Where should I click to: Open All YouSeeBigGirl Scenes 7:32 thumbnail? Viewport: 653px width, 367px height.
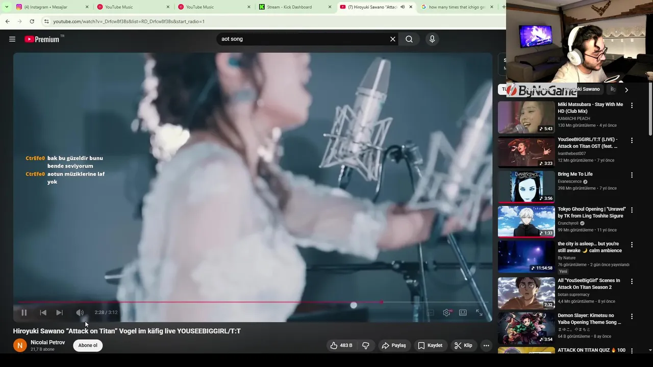(x=526, y=293)
